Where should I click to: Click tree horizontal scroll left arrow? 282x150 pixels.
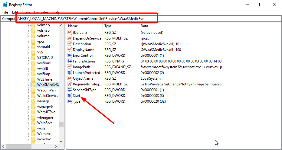tap(3, 147)
